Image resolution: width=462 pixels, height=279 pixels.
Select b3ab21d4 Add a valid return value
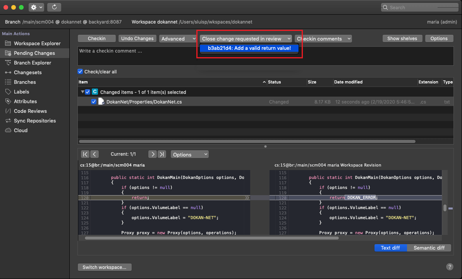pyautogui.click(x=249, y=48)
